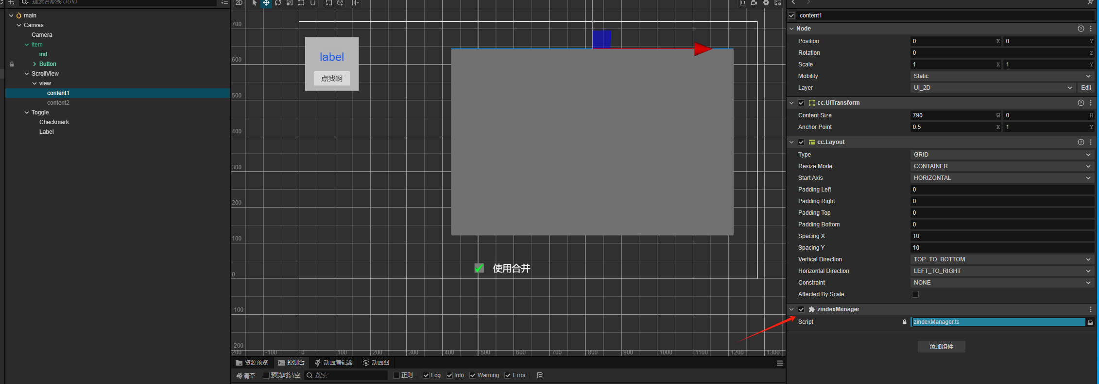
Task: Click the hierarchy search filter magnifier icon
Action: point(25,2)
